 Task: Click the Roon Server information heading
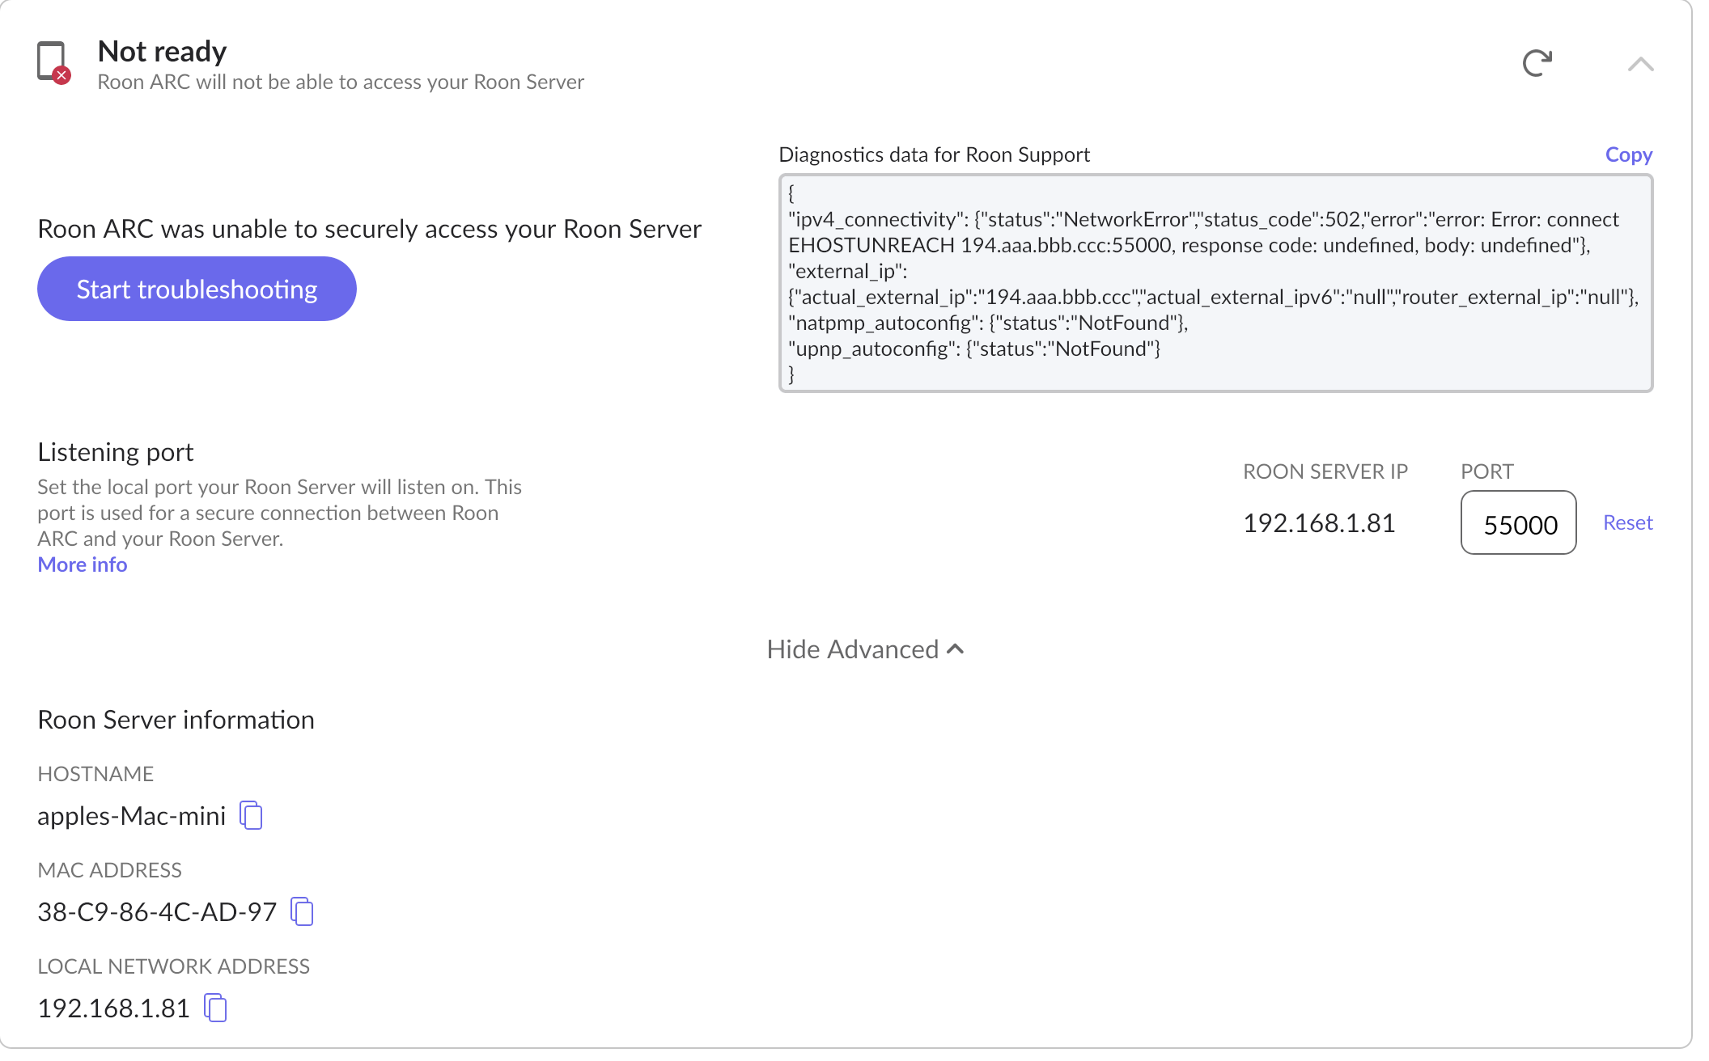(x=176, y=720)
